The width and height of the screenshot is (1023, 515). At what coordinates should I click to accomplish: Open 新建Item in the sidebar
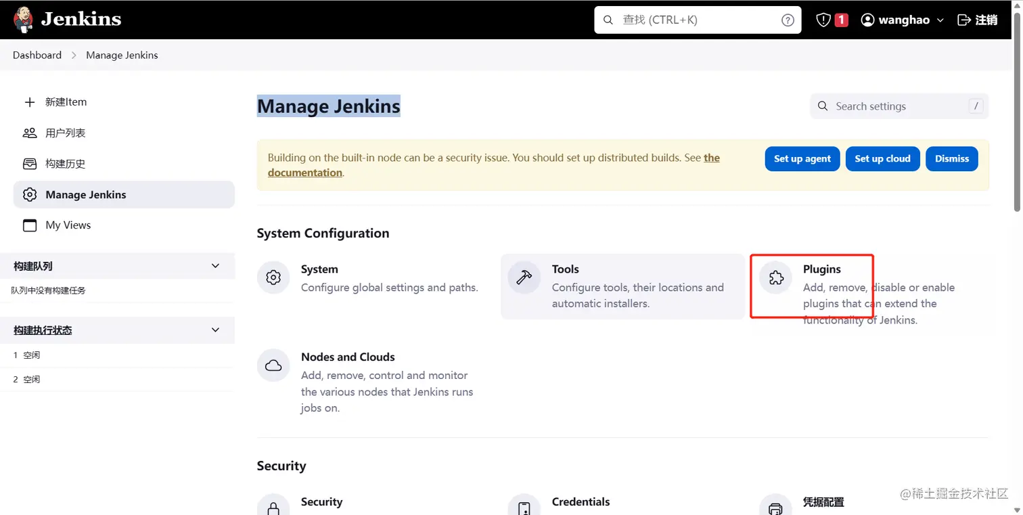124,102
